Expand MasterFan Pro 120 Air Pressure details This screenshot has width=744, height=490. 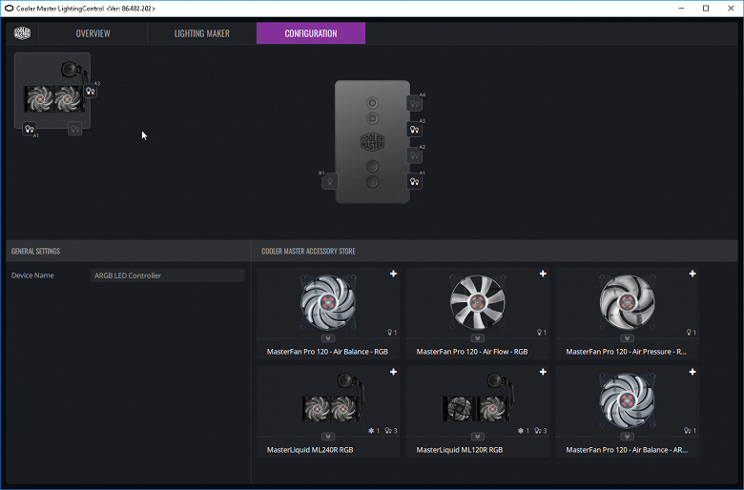[x=627, y=338]
